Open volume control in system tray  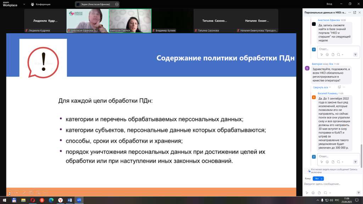(331, 200)
